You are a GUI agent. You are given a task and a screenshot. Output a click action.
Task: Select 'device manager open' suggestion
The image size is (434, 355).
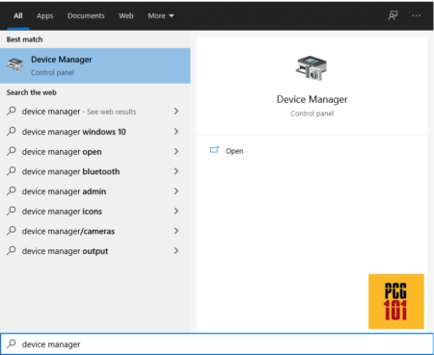pos(95,151)
